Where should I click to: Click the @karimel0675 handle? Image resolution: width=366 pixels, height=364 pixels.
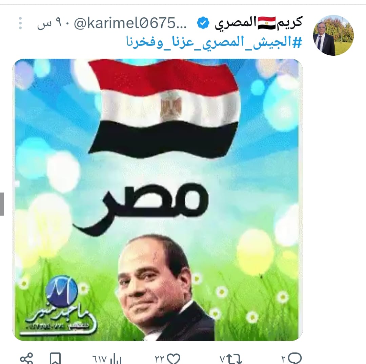tap(130, 23)
